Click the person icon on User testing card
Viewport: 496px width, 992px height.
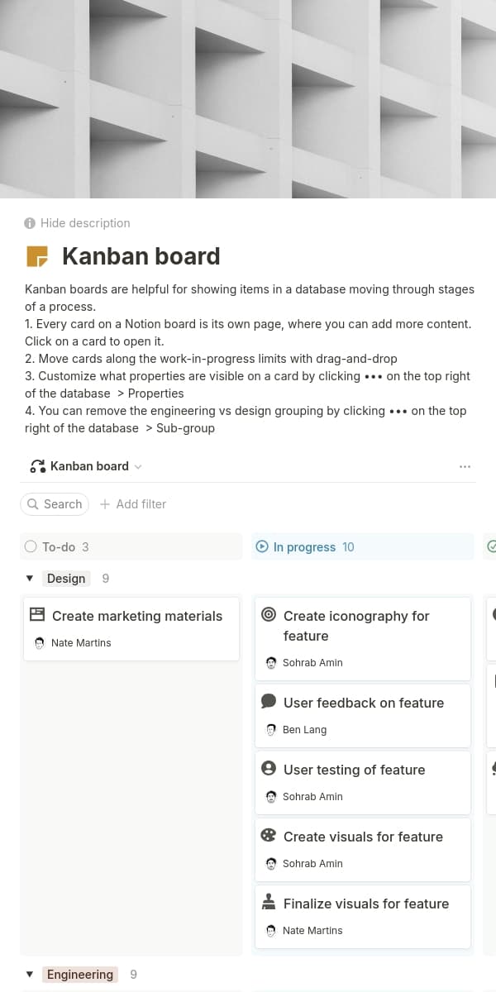point(268,768)
